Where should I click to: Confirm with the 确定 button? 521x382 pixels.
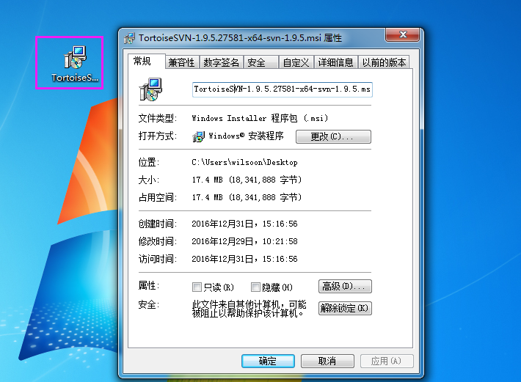[268, 361]
